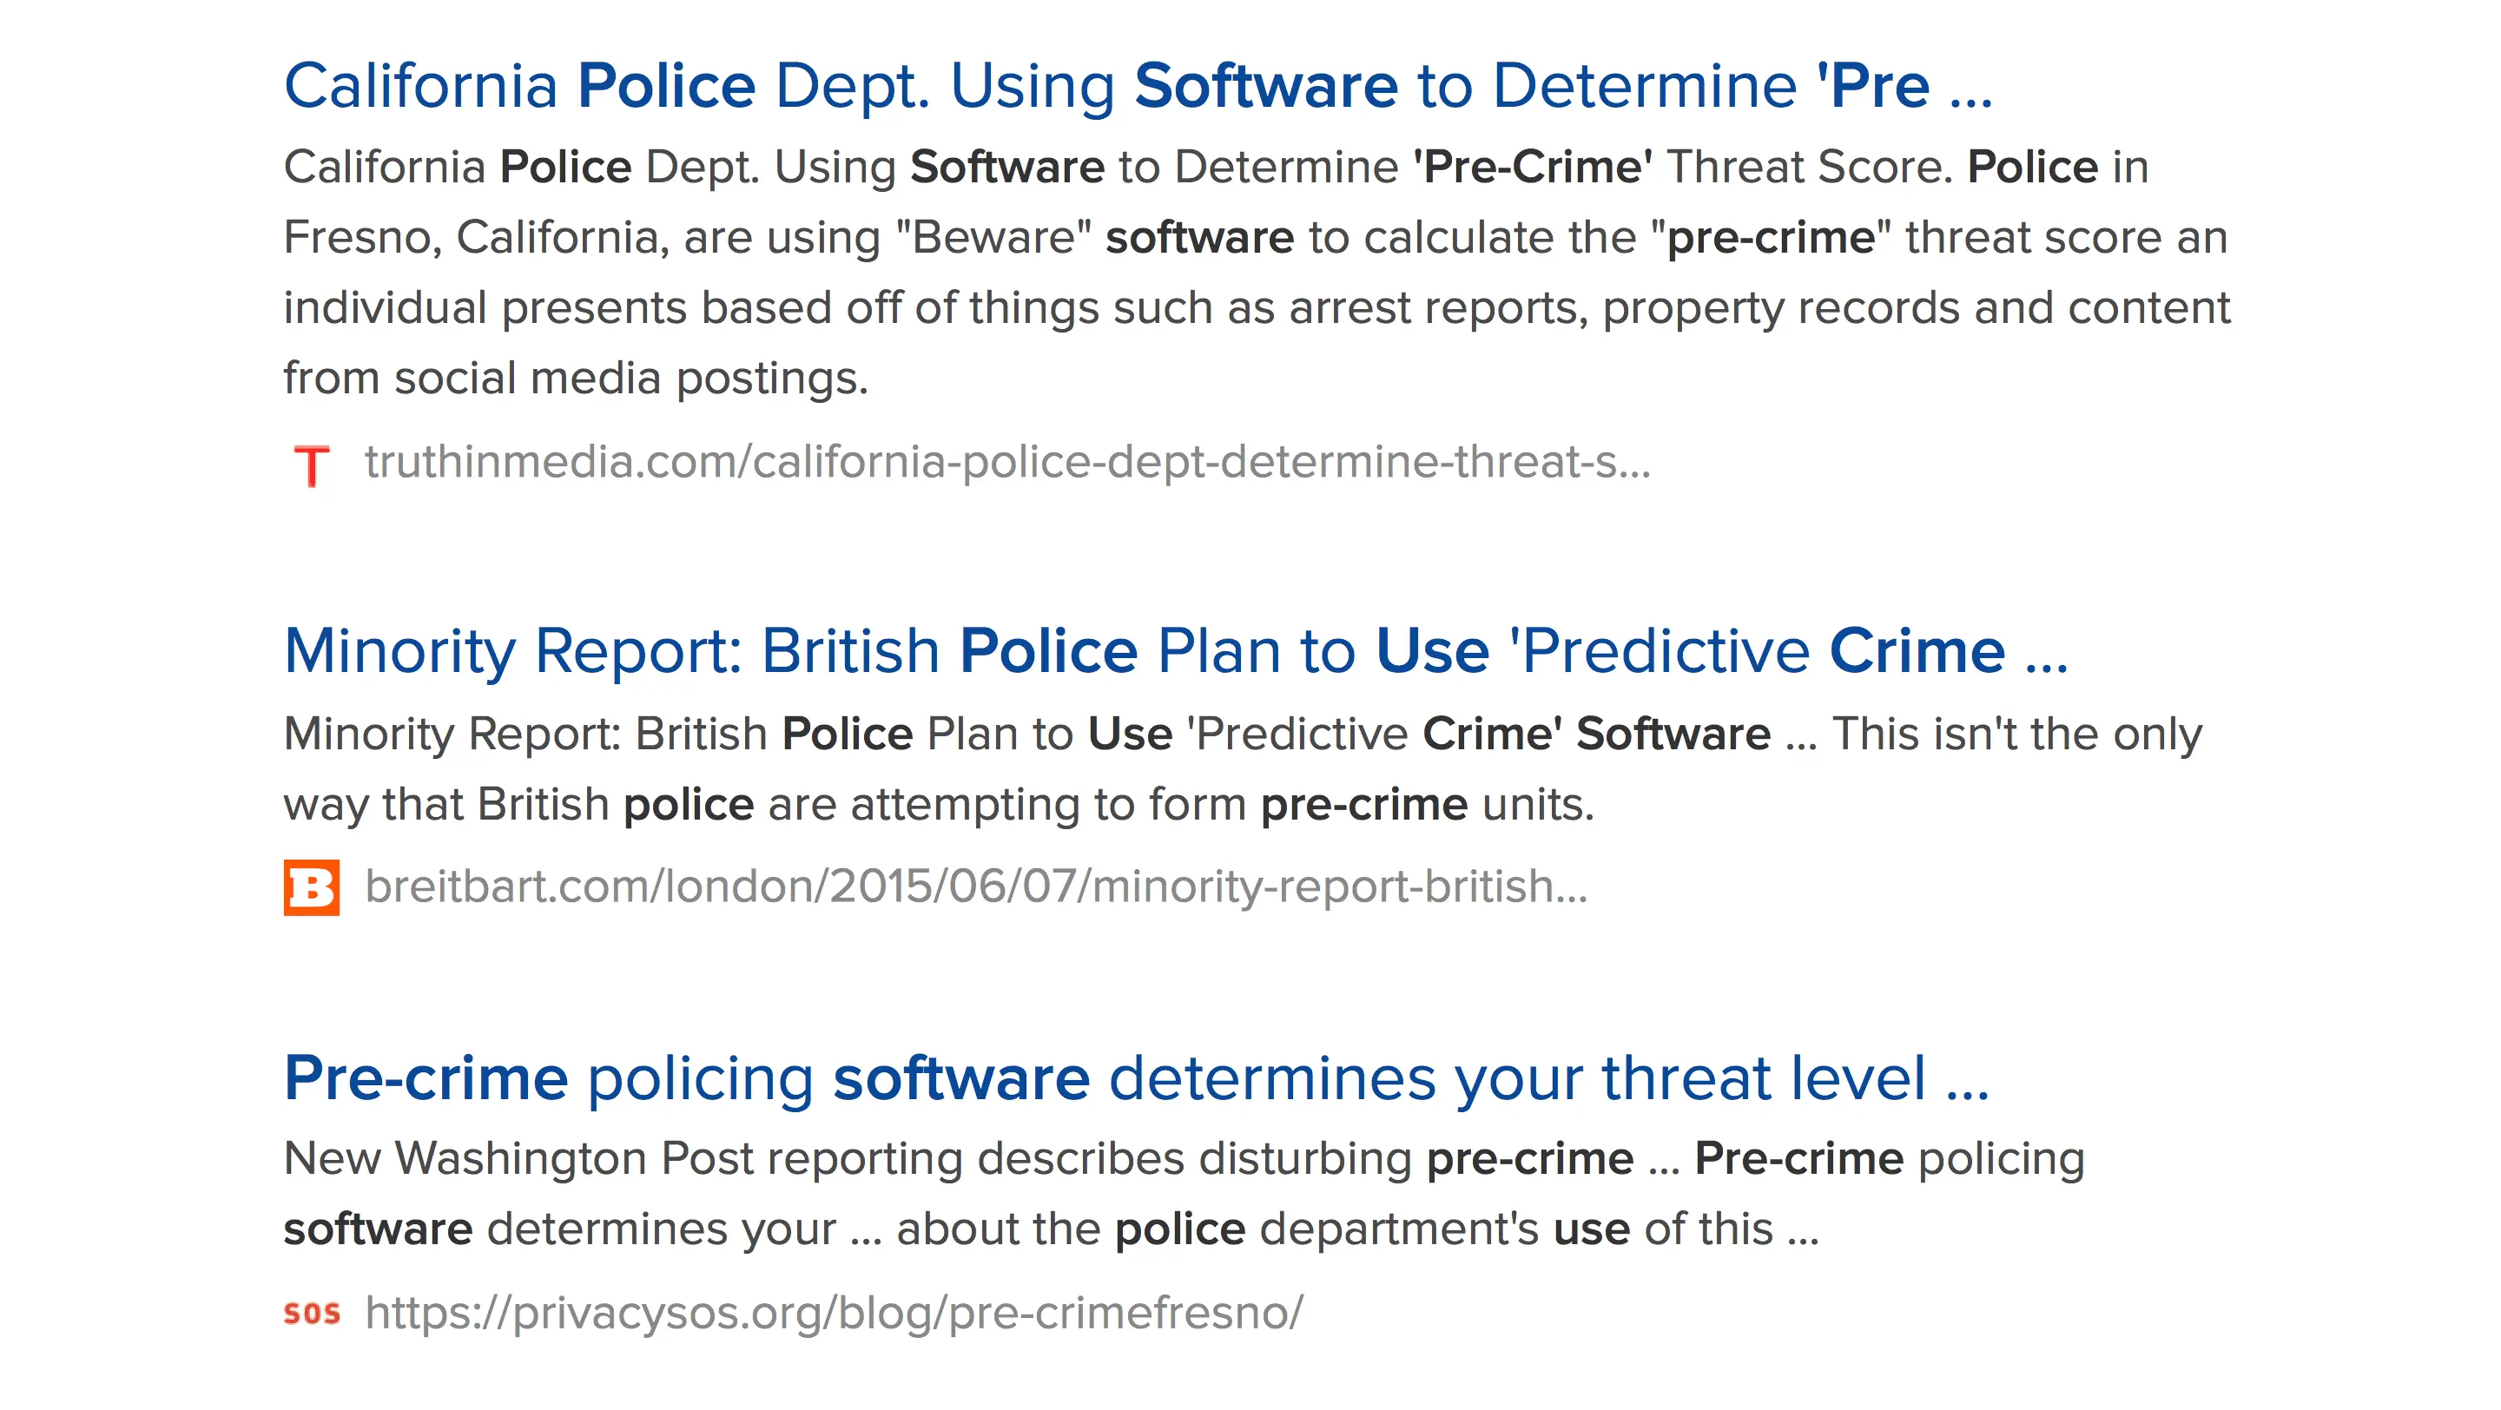Click the bold 'Software' word in first title

(1265, 86)
